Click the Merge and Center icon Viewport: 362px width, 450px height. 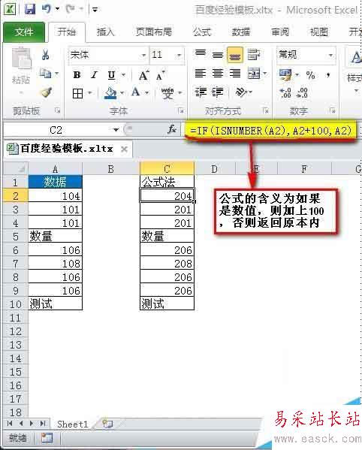point(254,74)
